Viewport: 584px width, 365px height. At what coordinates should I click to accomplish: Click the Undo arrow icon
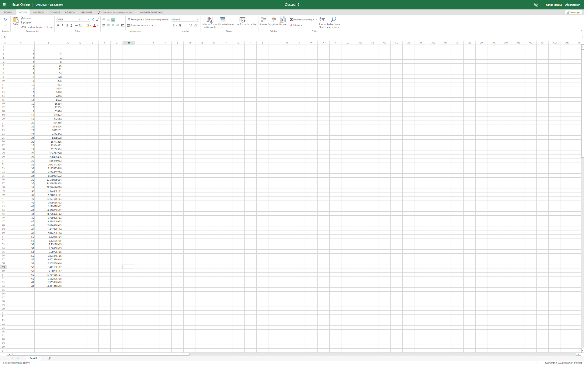(5, 19)
